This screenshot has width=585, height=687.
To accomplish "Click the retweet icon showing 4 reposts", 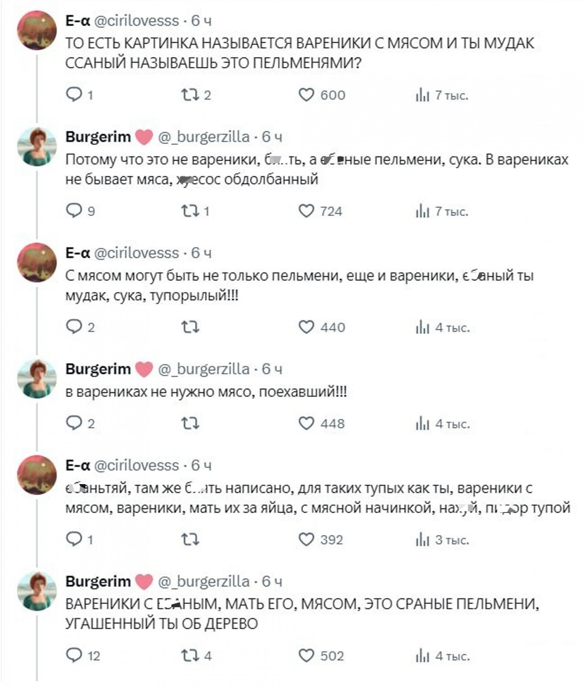I will tap(190, 656).
